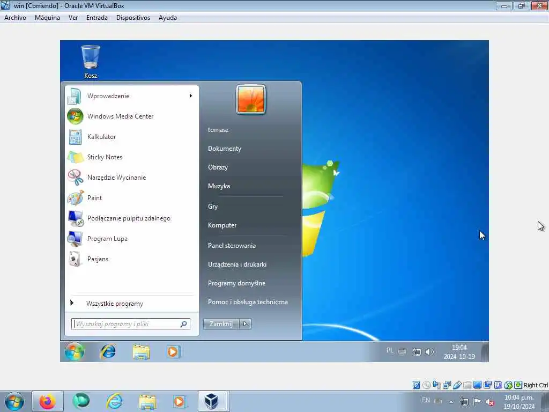This screenshot has width=549, height=412.
Task: Click VirtualBox keyboard capture arrow icon
Action: [518, 385]
